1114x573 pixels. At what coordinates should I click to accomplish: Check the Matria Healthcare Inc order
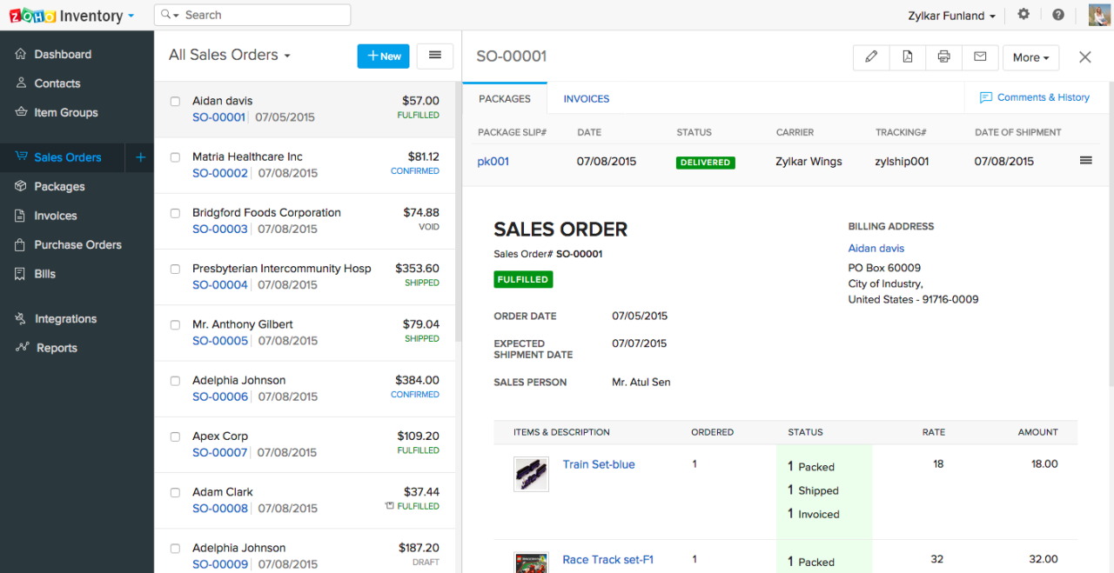pos(174,157)
